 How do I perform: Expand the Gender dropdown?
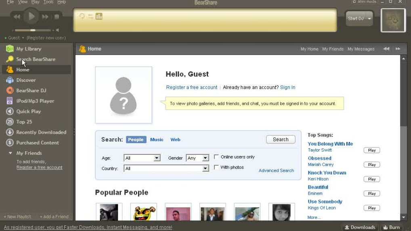[205, 158]
